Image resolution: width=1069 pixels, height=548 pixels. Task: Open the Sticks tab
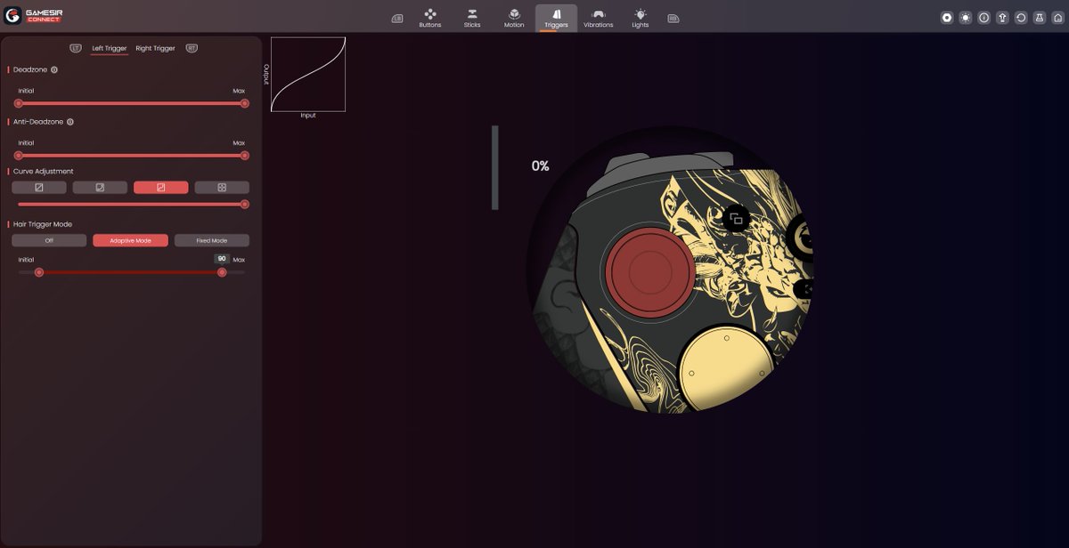pyautogui.click(x=472, y=18)
